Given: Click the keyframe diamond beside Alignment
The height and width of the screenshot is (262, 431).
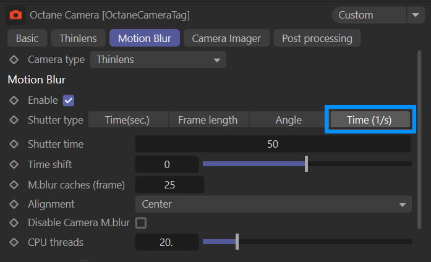Looking at the screenshot, I should coord(14,204).
